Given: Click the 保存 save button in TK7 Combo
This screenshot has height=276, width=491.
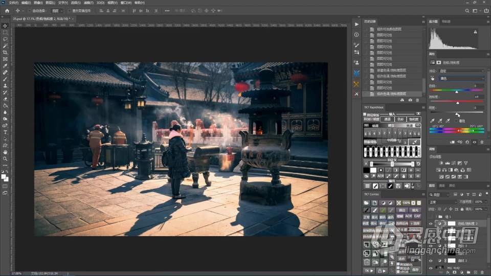Looking at the screenshot, I should pyautogui.click(x=415, y=269).
